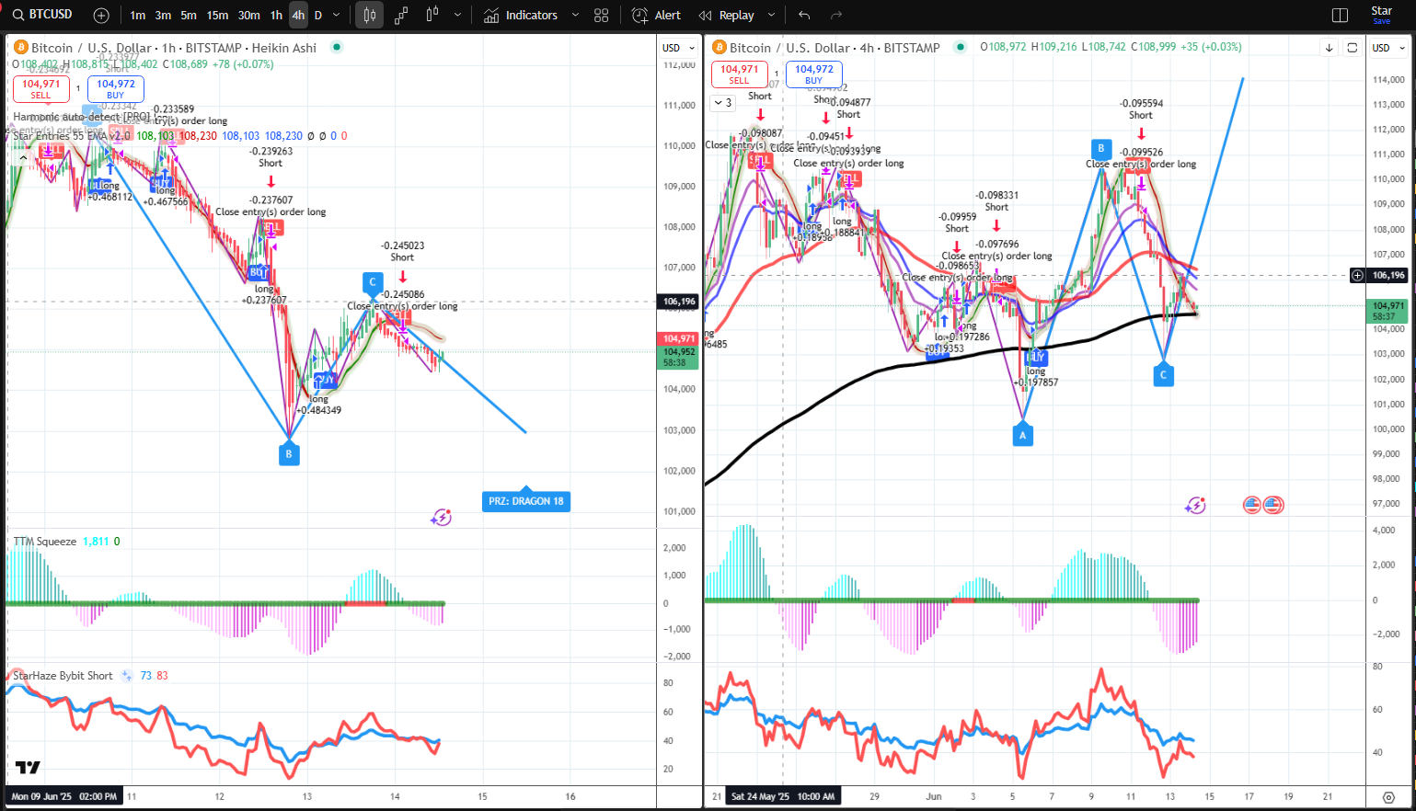Click the compare/add symbol plus icon
Viewport: 1416px width, 811px height.
pos(101,16)
